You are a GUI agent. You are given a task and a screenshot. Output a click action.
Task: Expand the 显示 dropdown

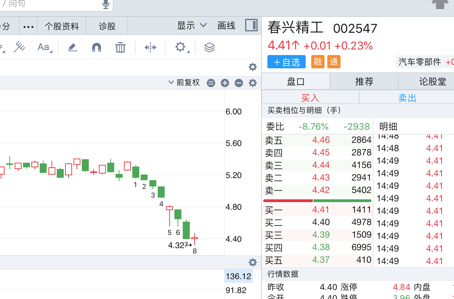pos(192,25)
